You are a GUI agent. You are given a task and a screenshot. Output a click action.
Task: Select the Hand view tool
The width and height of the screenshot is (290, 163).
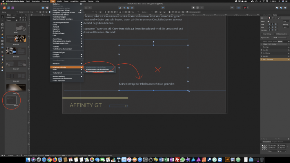tap(2, 67)
